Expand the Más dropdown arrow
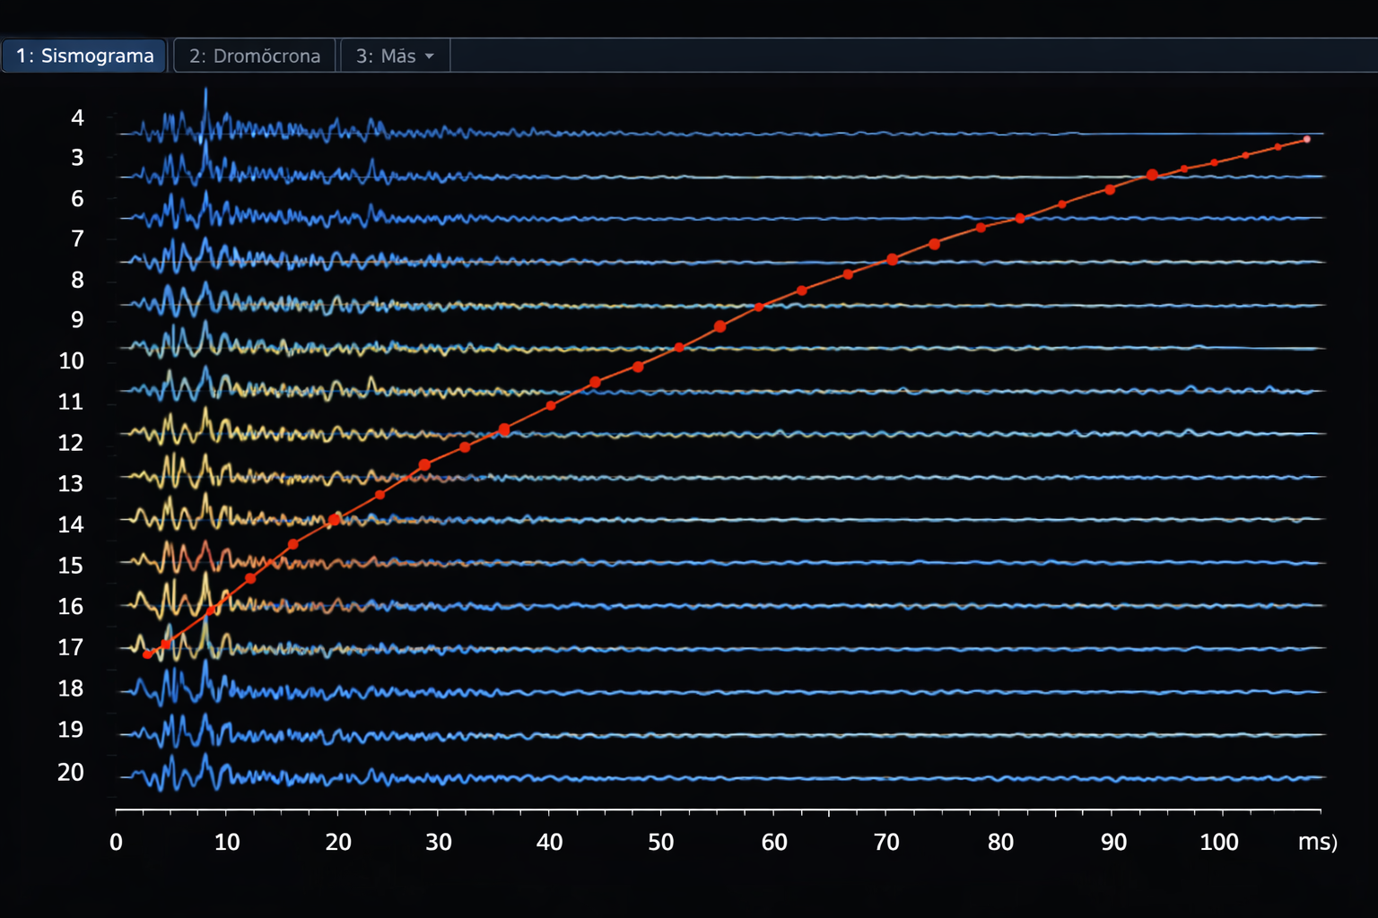This screenshot has height=918, width=1378. pyautogui.click(x=430, y=56)
